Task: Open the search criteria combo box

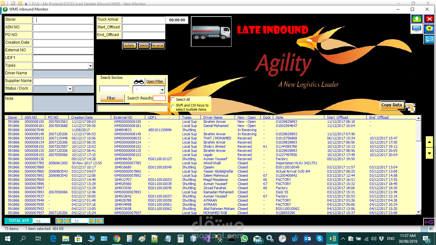Action: click(x=162, y=90)
